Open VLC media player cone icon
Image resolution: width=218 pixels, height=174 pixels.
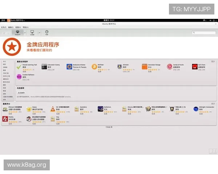pyautogui.click(x=53, y=109)
